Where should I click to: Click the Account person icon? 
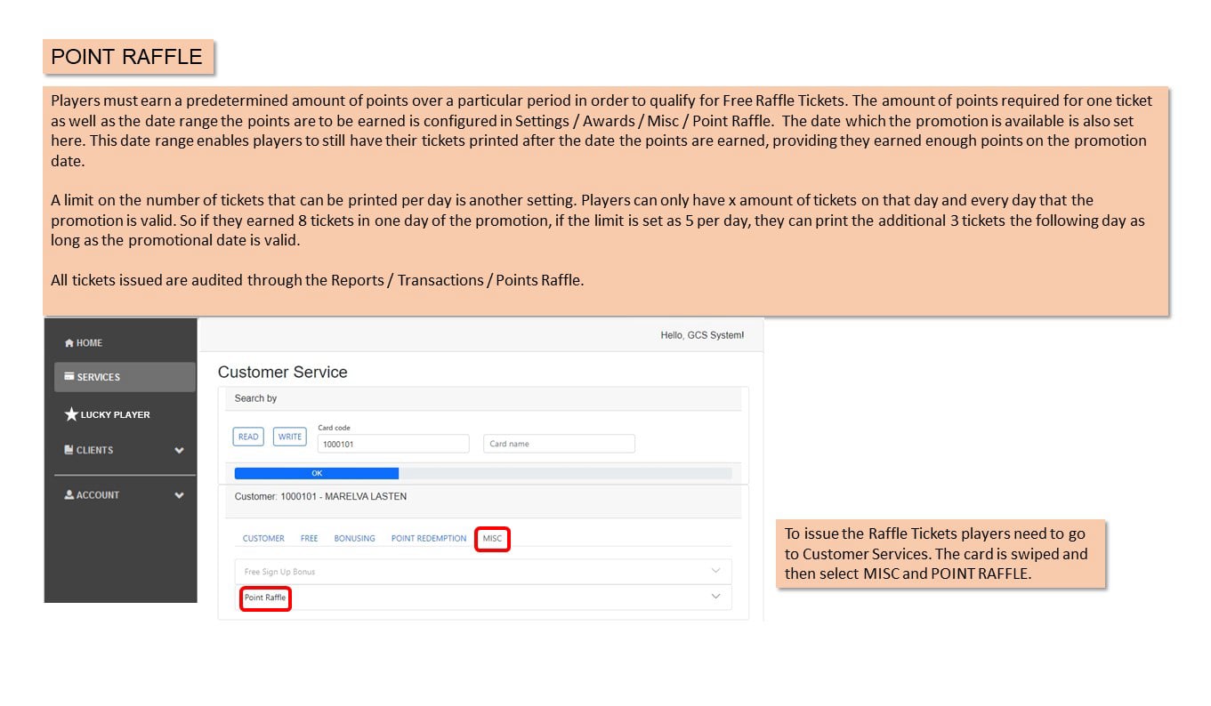coord(69,495)
